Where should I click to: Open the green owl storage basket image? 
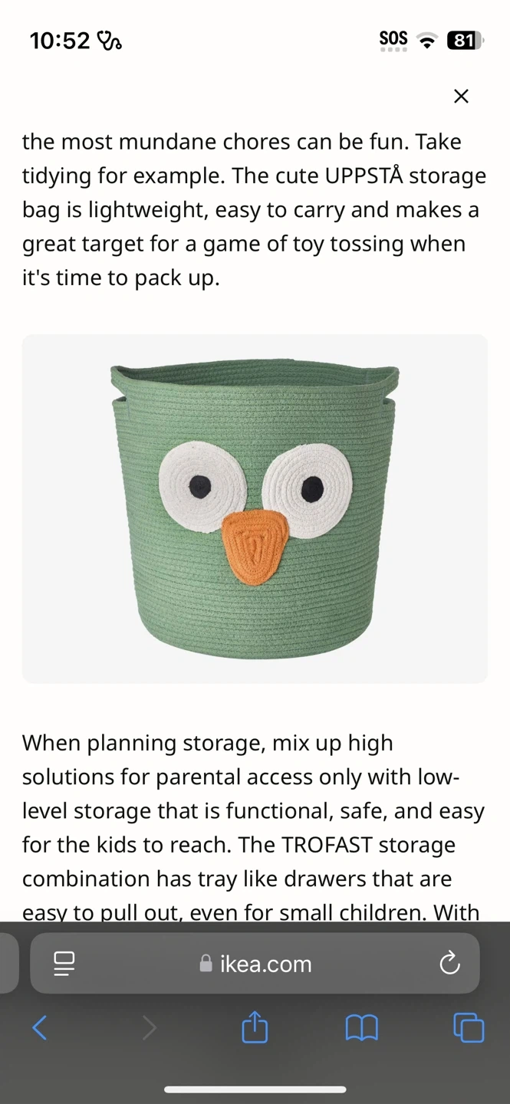255,508
